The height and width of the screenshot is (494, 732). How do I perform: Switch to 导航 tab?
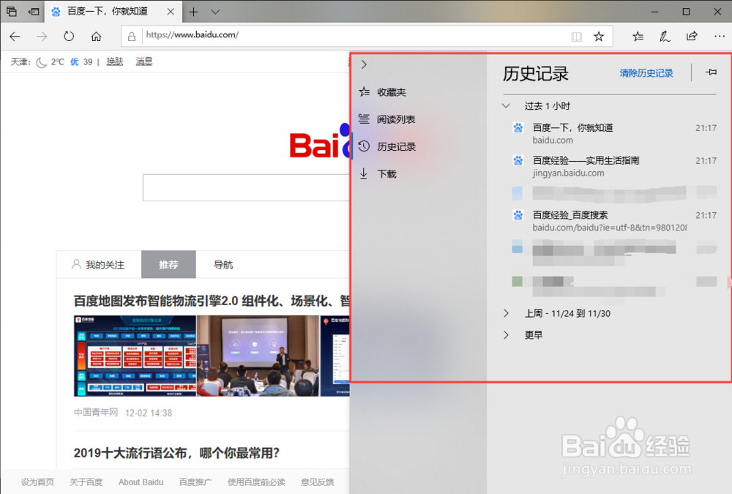pos(223,265)
